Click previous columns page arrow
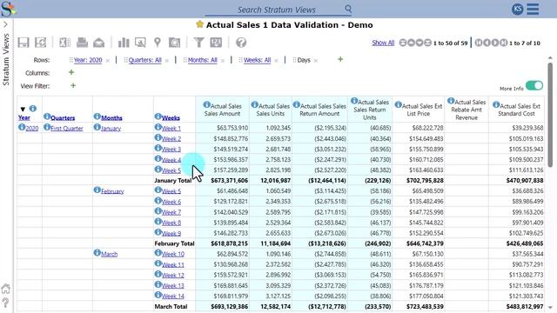Screen dimensions: 557x313 (x=487, y=43)
